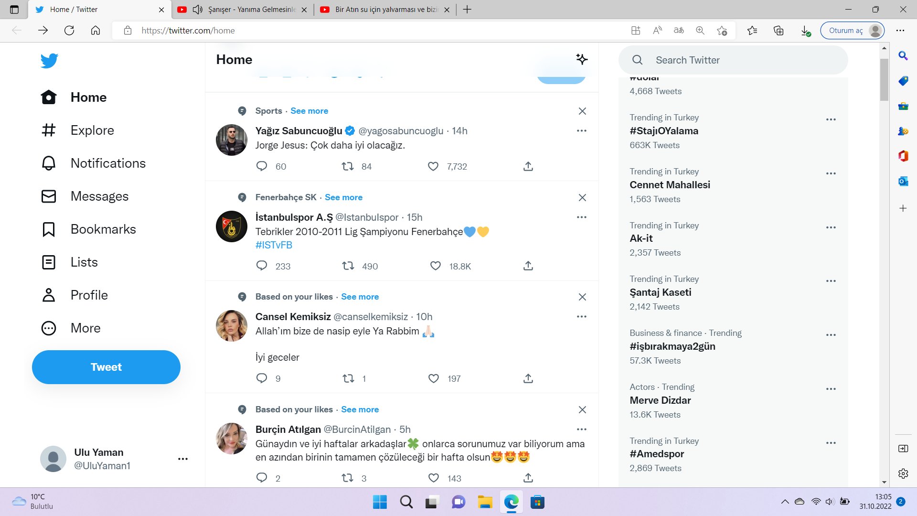The image size is (917, 516).
Task: Open Notifications bell in sidebar
Action: [x=49, y=163]
